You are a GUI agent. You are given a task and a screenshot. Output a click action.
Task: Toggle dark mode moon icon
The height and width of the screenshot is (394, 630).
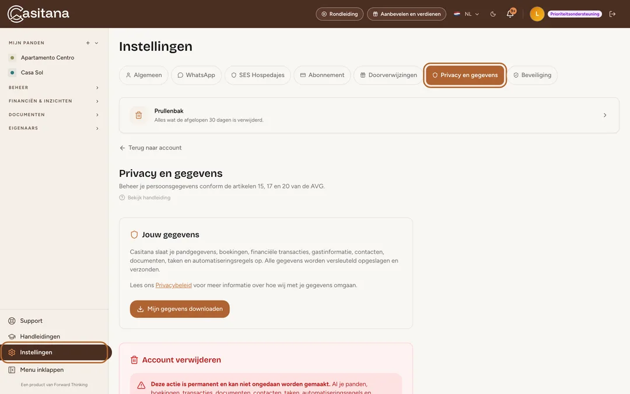[493, 14]
